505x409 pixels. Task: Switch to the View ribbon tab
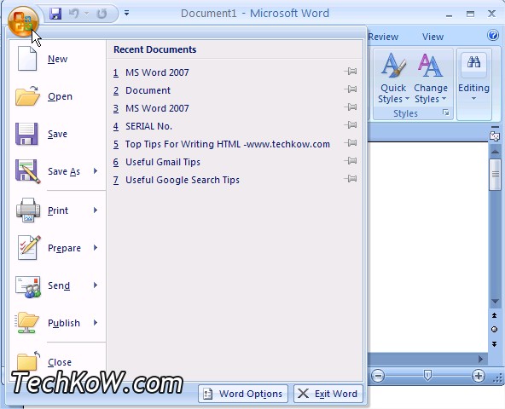pyautogui.click(x=432, y=37)
